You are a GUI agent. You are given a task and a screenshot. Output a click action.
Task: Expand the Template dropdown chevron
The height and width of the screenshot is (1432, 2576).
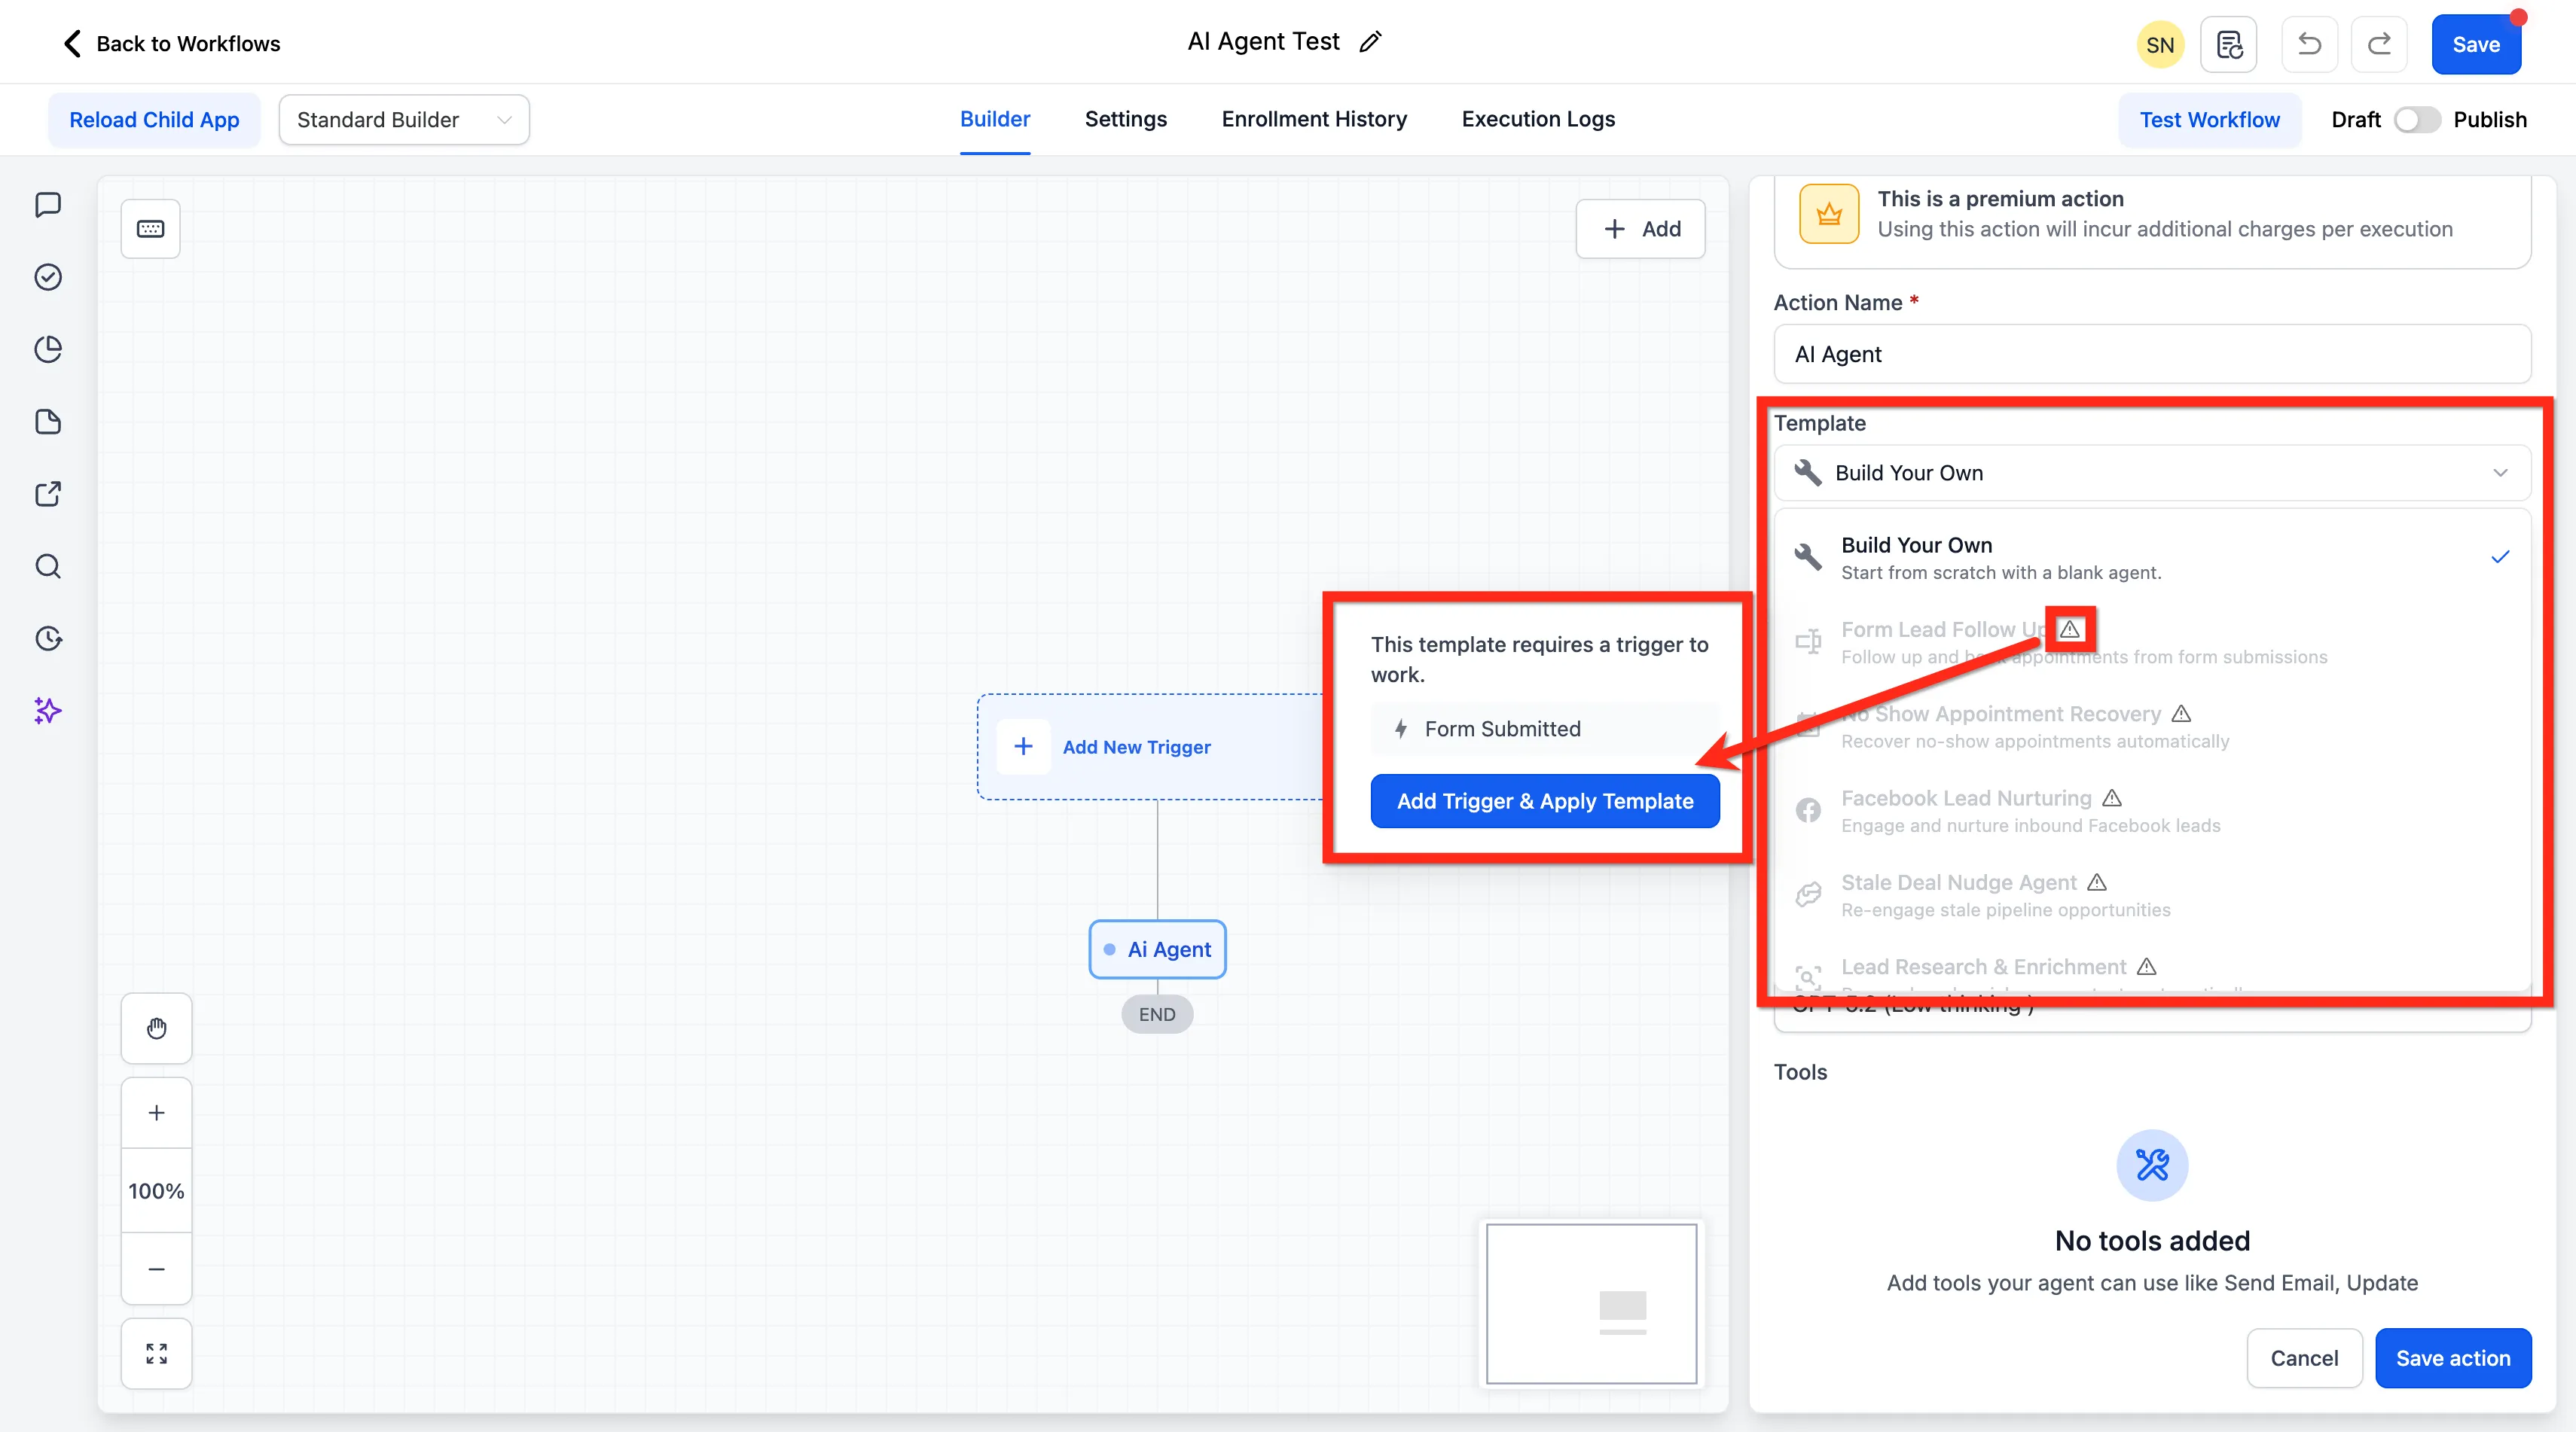2500,473
